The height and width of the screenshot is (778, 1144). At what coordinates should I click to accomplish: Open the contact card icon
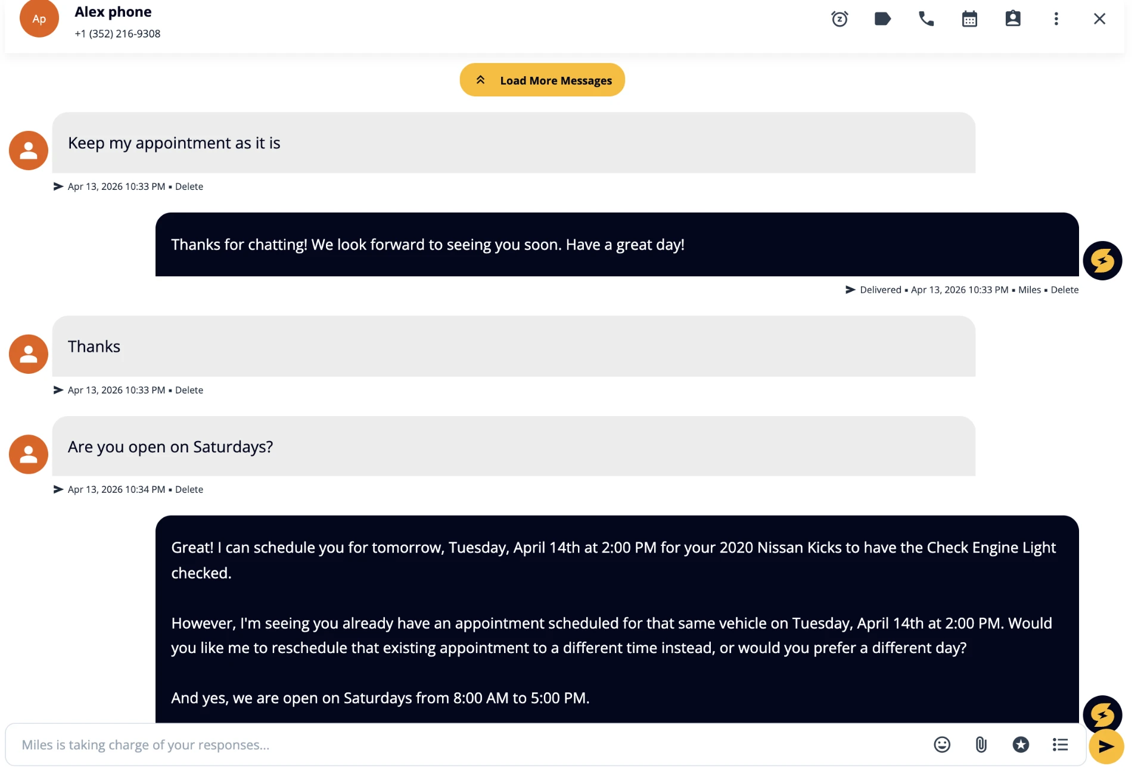point(1013,19)
